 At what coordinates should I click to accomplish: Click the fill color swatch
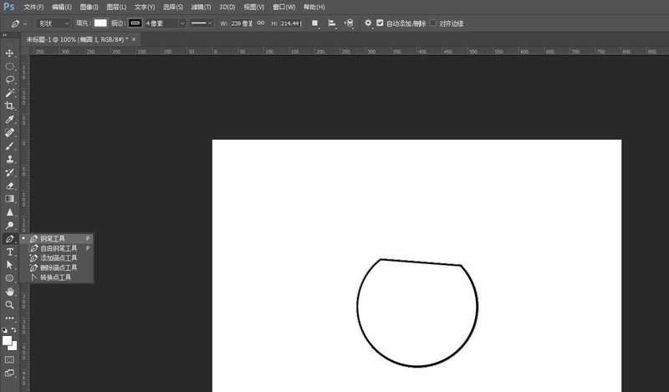pyautogui.click(x=100, y=23)
